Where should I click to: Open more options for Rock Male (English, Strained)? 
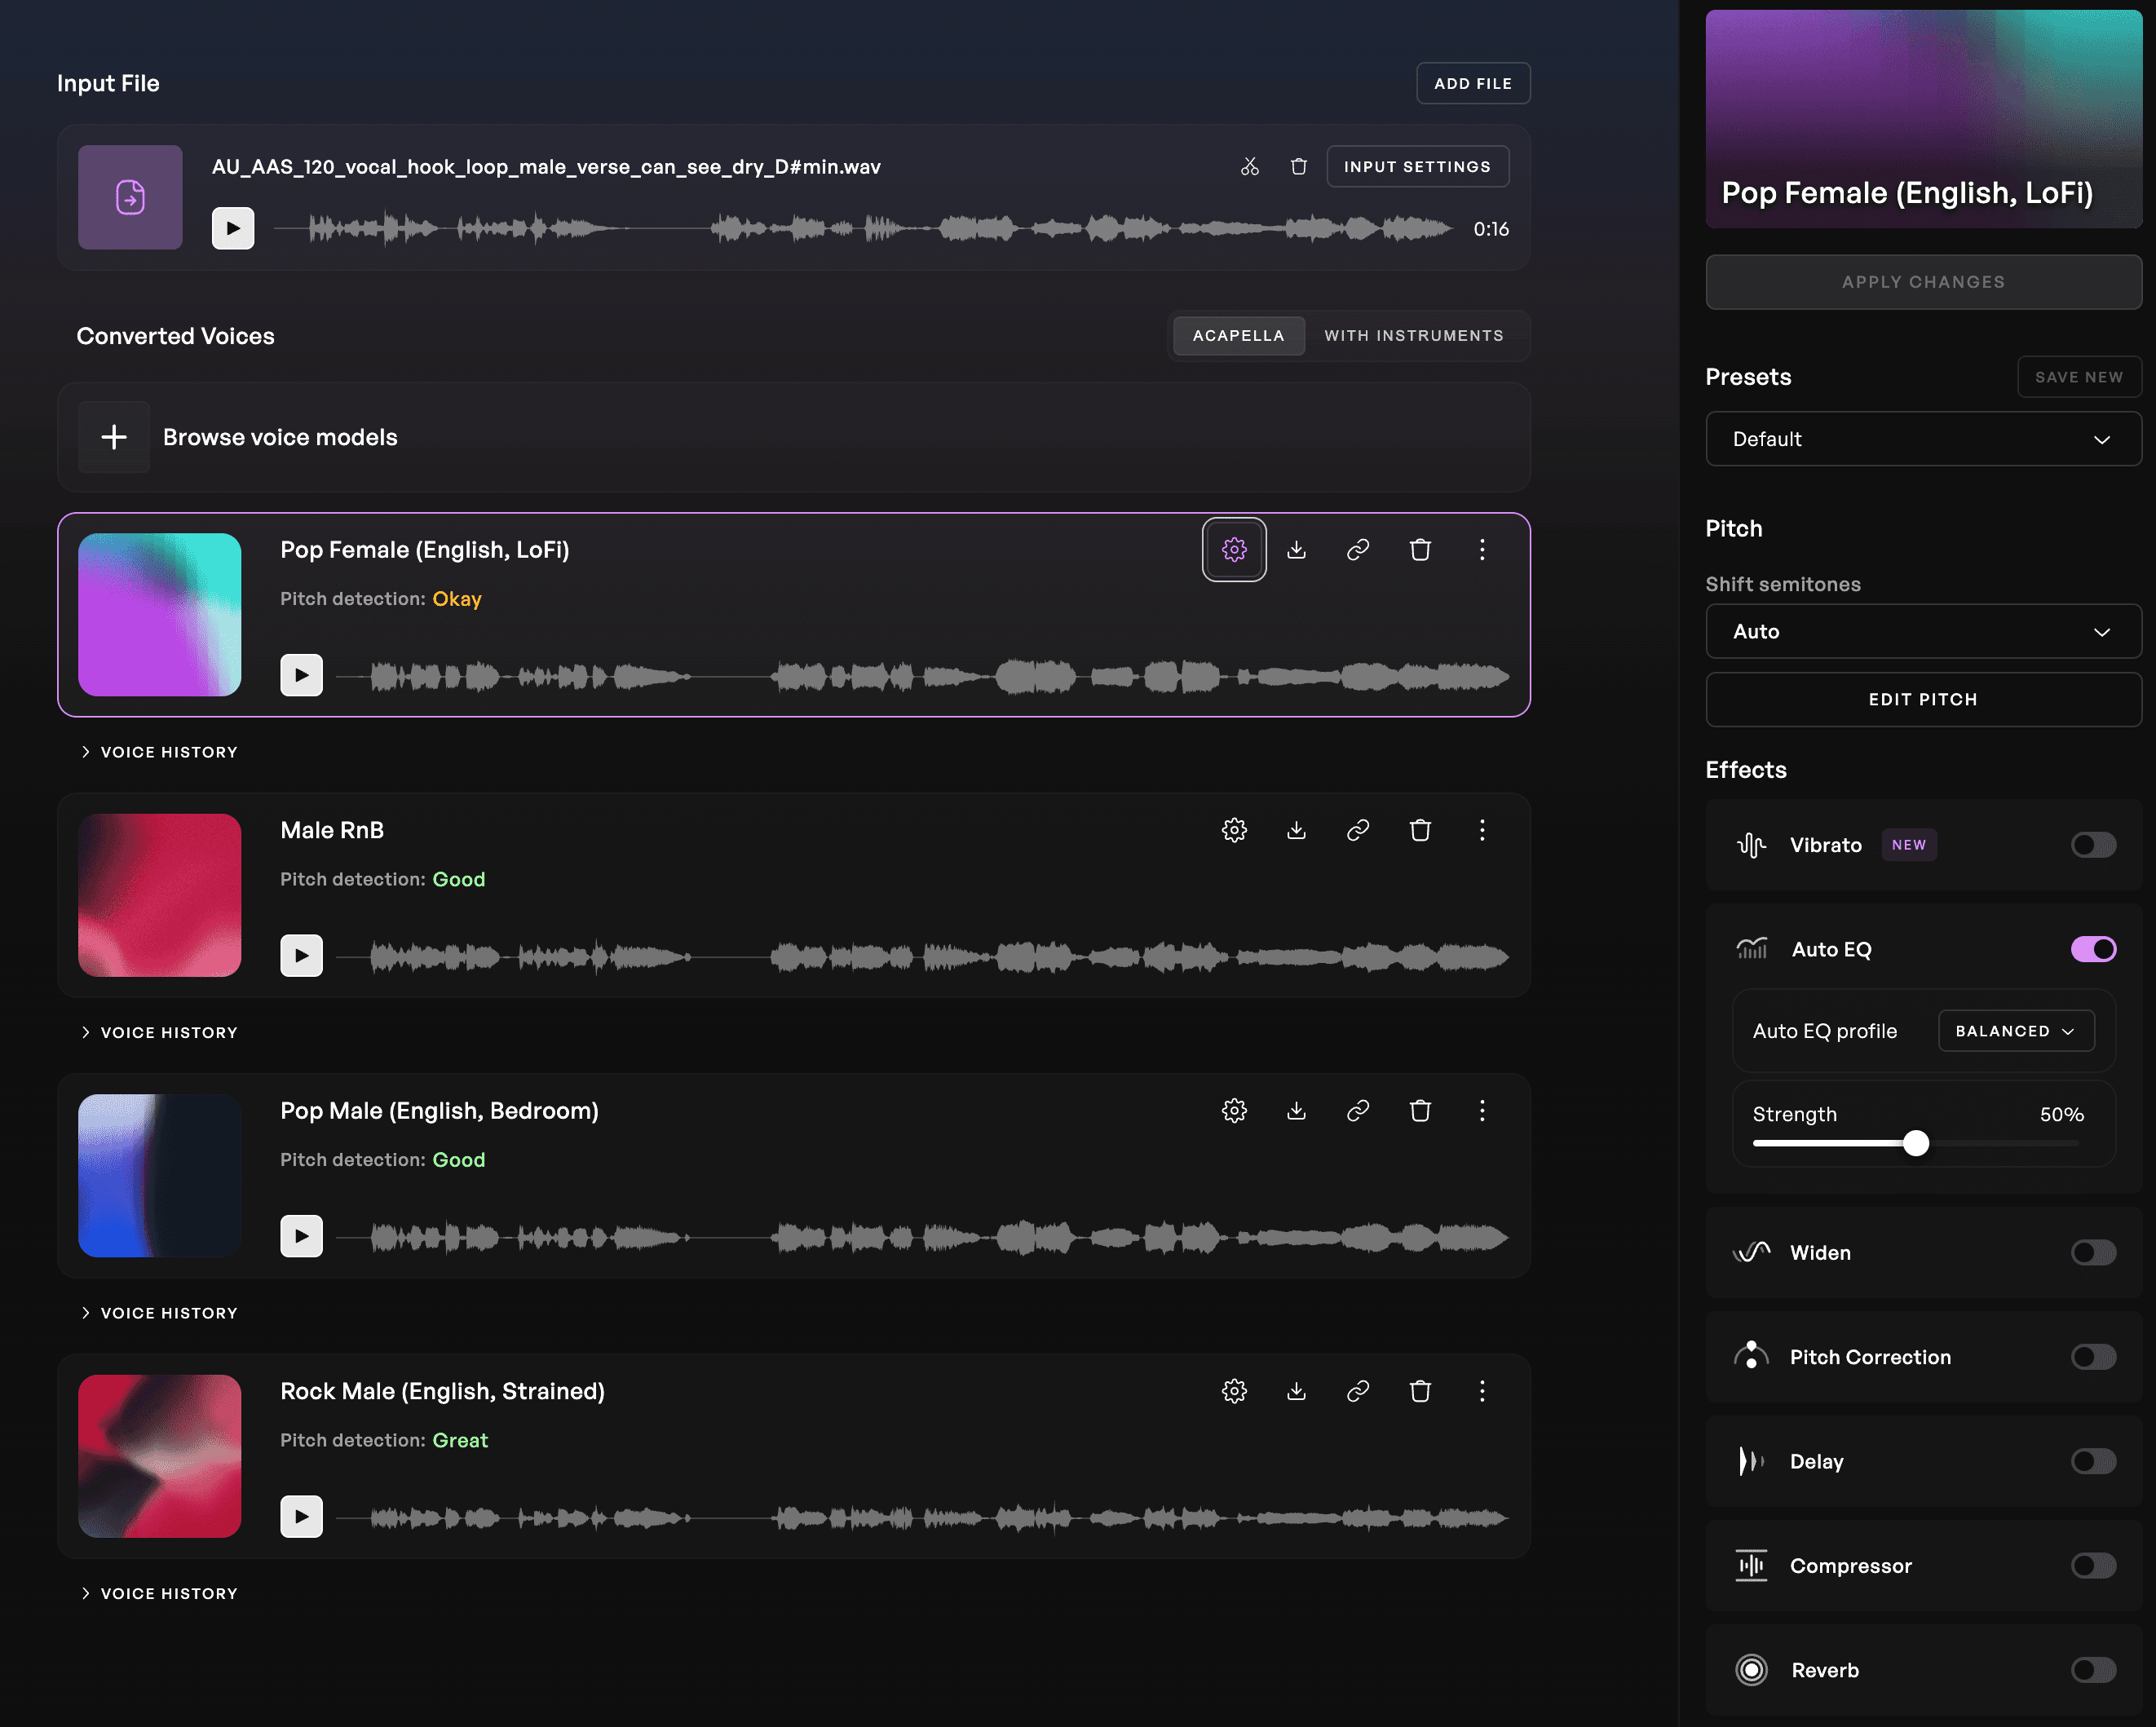1481,1391
